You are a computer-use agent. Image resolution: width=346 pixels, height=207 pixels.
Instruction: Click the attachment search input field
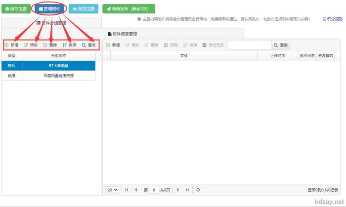pyautogui.click(x=250, y=45)
